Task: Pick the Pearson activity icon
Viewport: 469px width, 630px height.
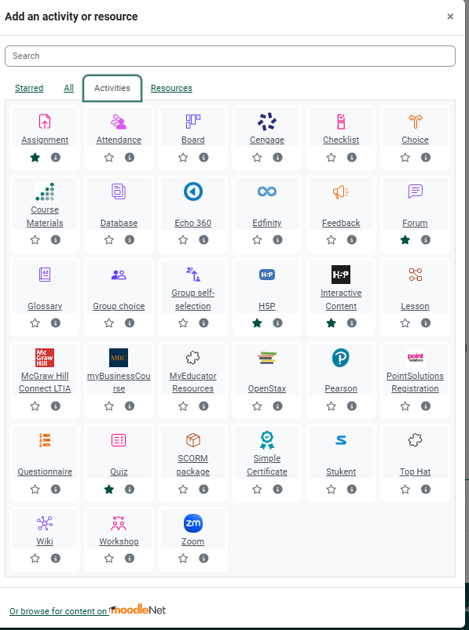Action: pos(341,358)
